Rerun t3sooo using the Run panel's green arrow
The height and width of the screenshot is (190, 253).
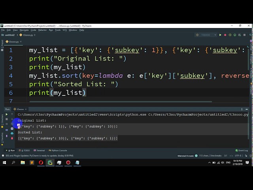tap(7, 114)
